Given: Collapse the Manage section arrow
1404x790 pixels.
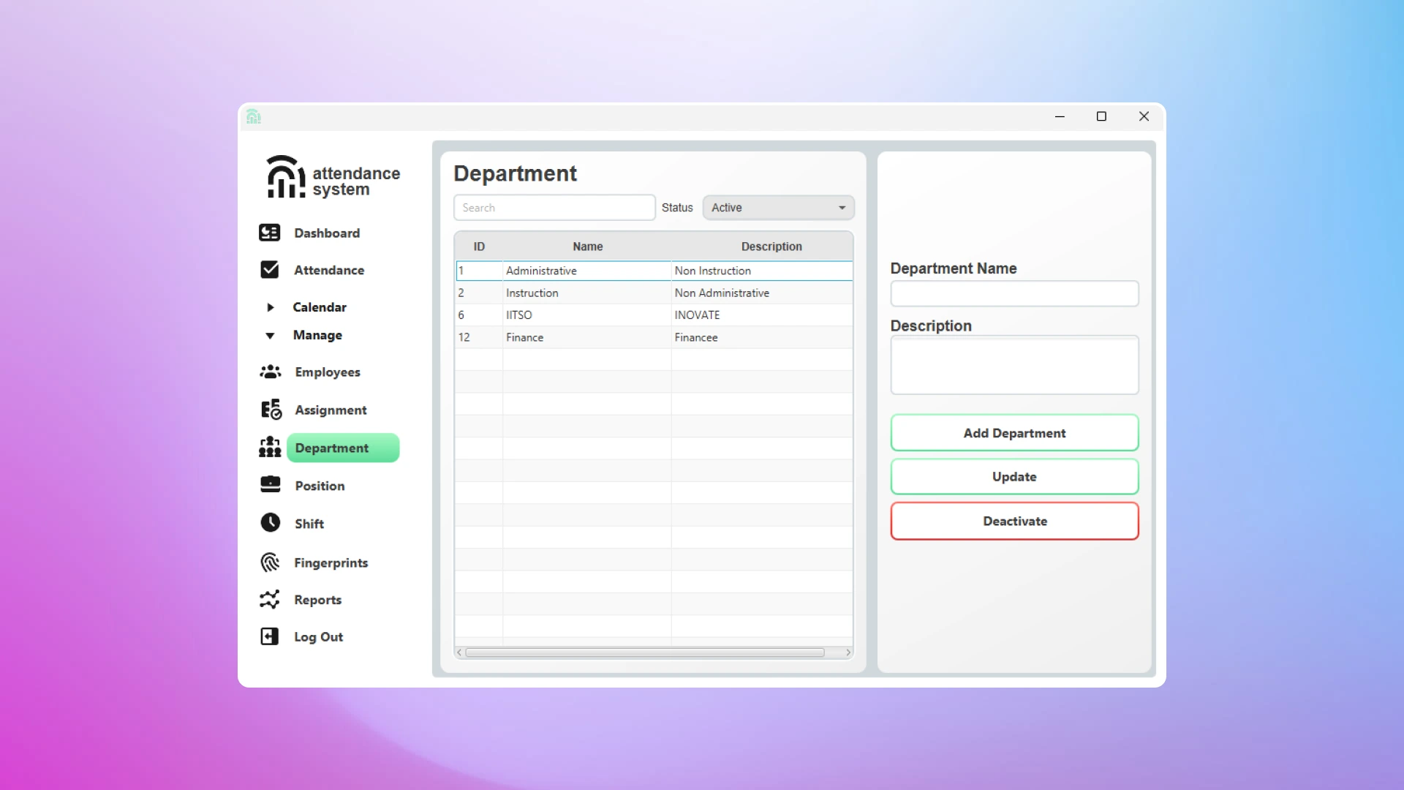Looking at the screenshot, I should 270,336.
